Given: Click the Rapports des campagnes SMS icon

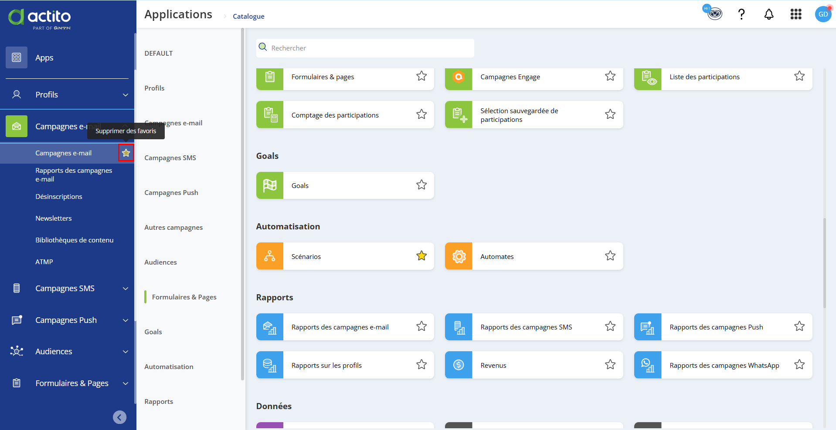Looking at the screenshot, I should [x=459, y=327].
